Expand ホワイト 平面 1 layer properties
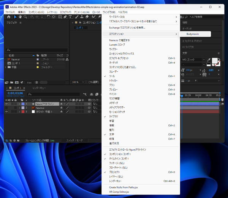 click(x=20, y=112)
